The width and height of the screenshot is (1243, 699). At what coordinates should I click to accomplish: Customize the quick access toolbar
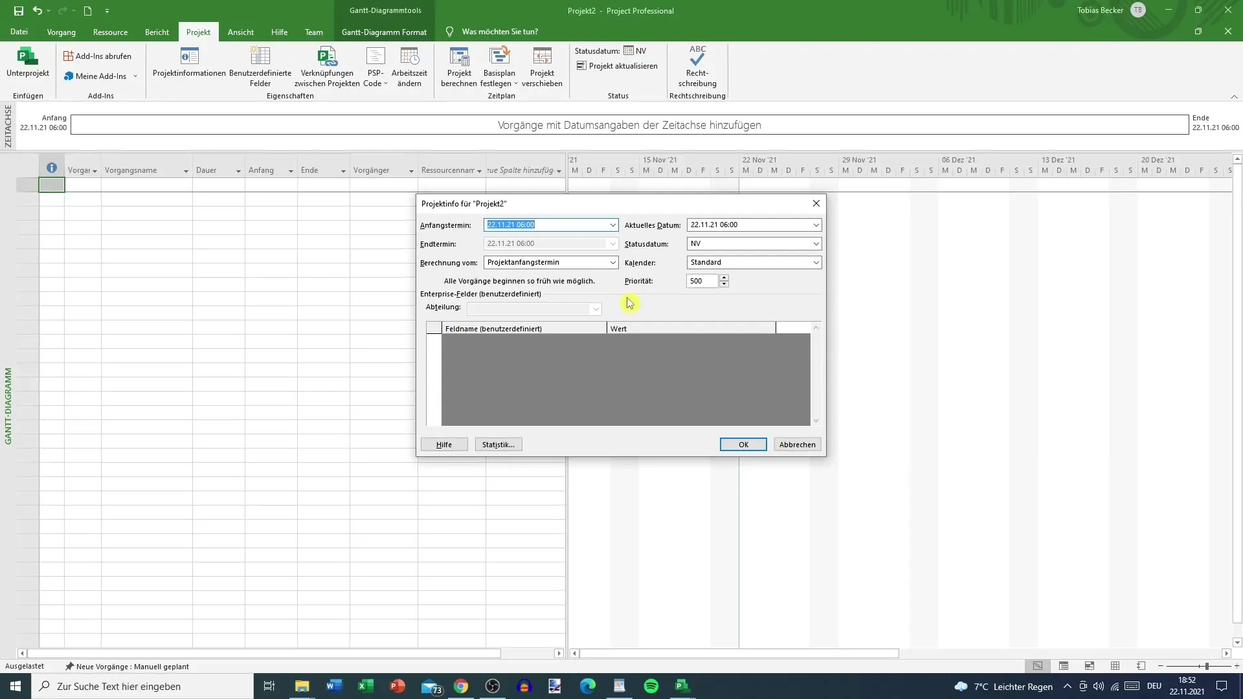[107, 11]
